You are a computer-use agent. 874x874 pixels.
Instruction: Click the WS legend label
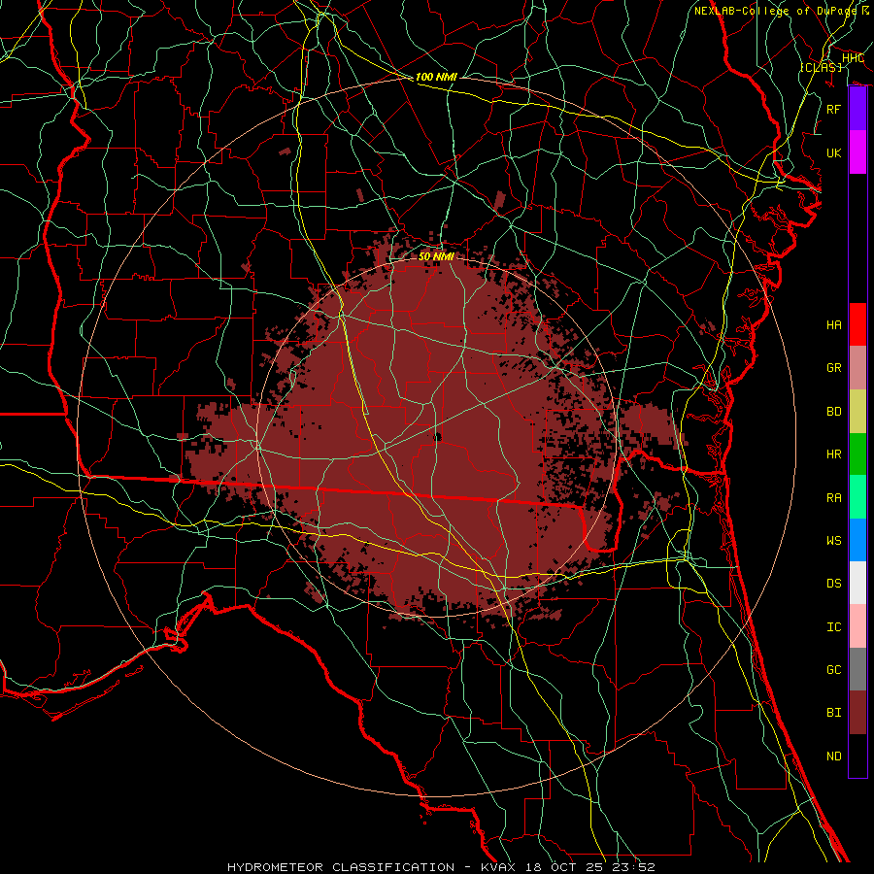point(834,541)
